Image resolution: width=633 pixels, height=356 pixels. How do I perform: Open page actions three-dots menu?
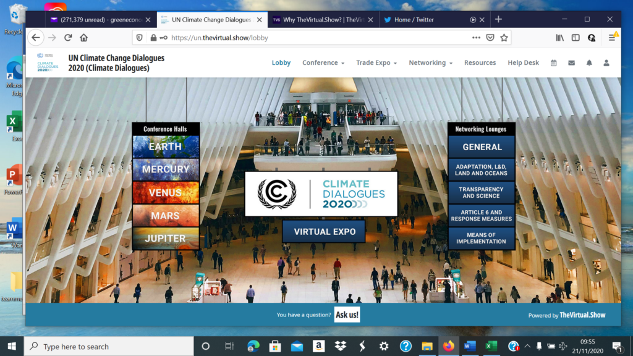[477, 38]
